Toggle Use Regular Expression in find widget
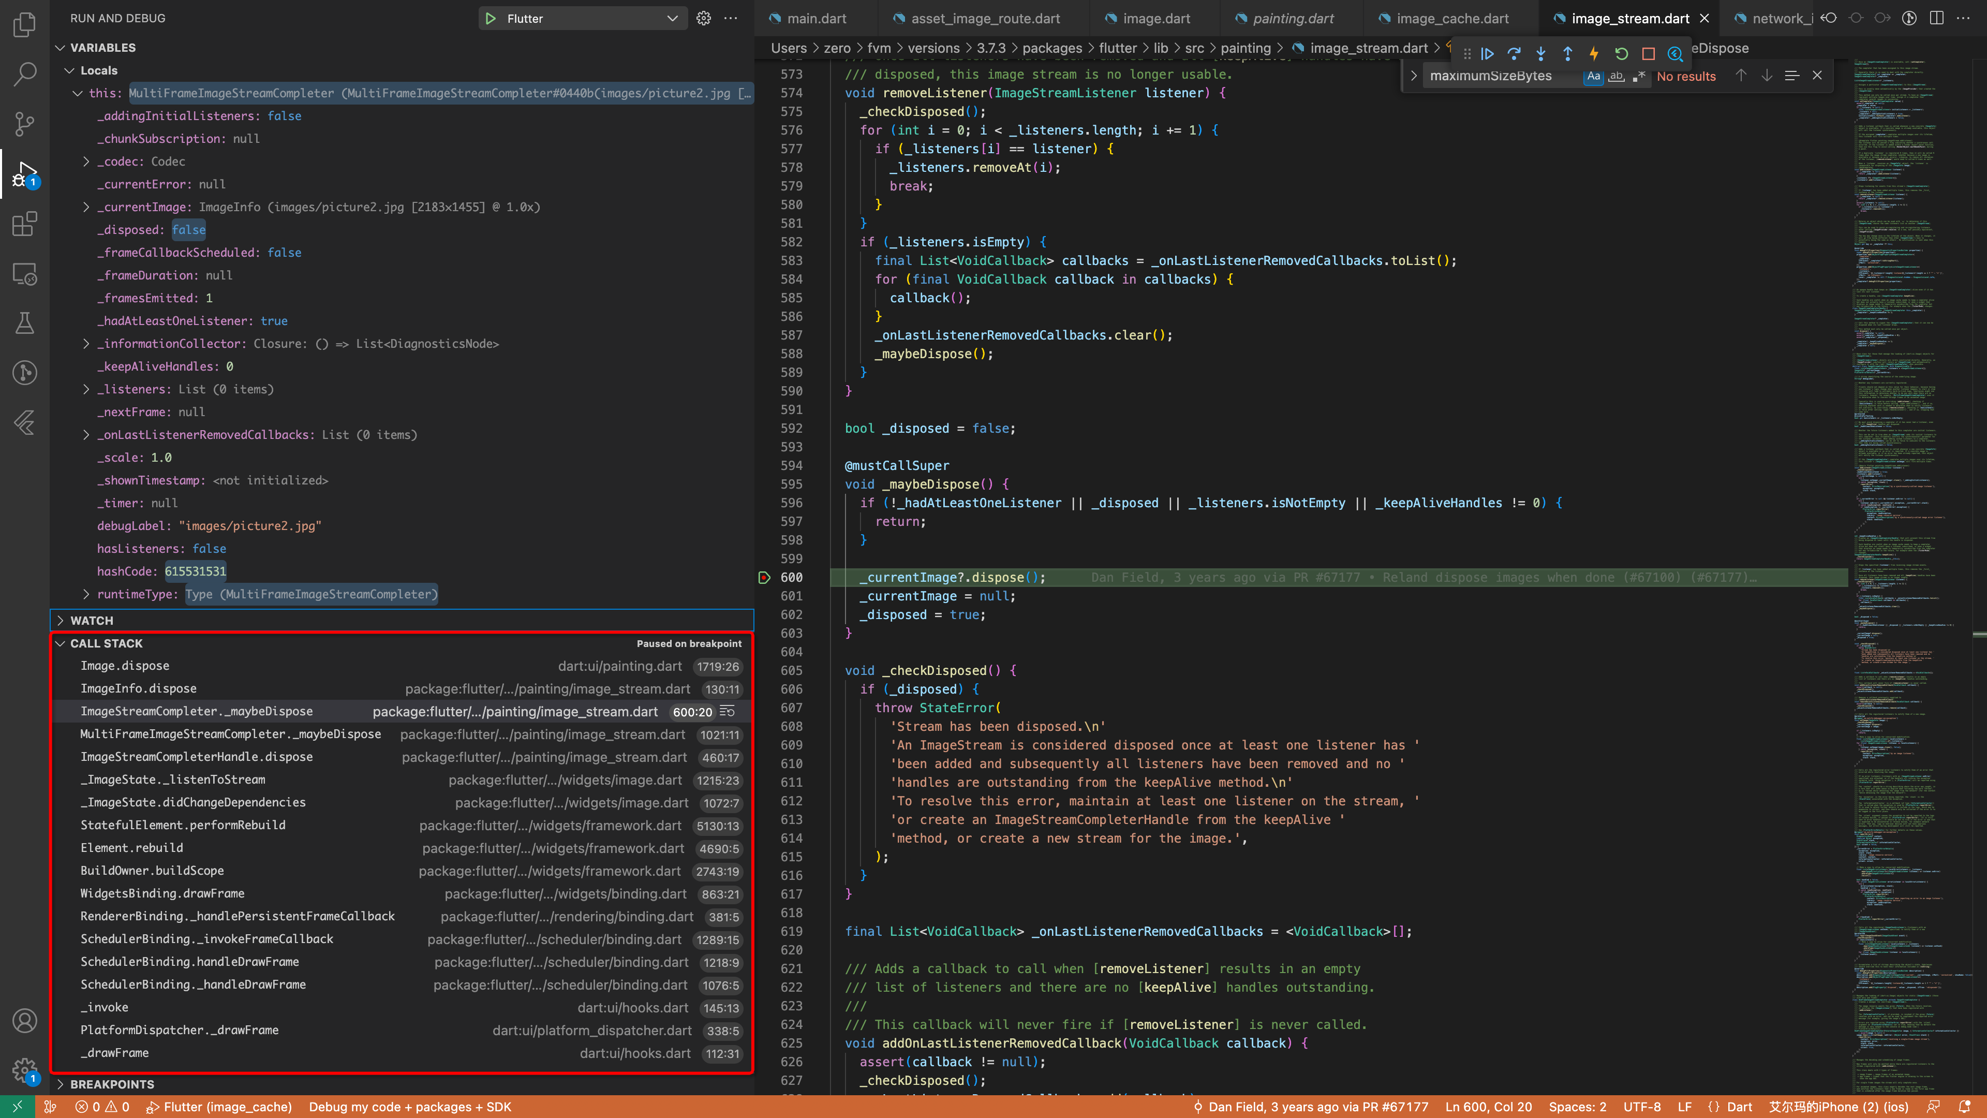1987x1118 pixels. coord(1639,77)
